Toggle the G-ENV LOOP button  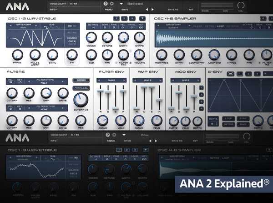pyautogui.click(x=228, y=119)
